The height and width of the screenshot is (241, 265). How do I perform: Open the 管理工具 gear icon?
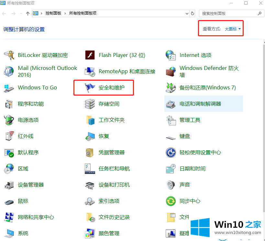[171, 120]
